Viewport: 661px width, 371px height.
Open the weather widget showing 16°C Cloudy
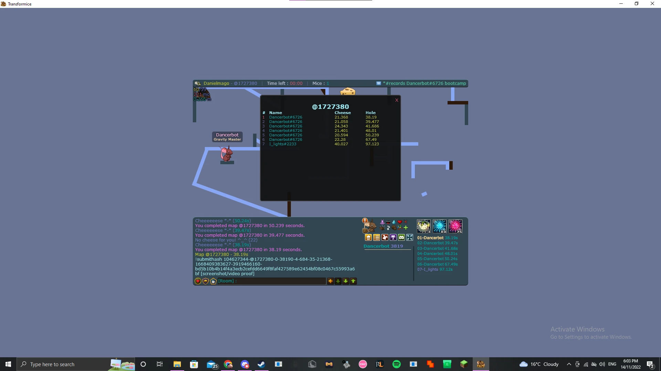coord(539,364)
